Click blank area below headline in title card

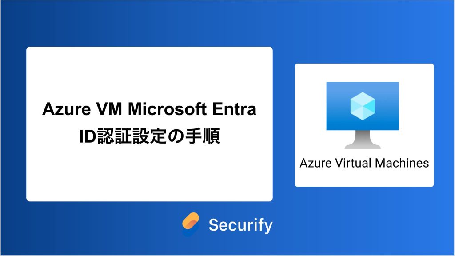pos(149,174)
